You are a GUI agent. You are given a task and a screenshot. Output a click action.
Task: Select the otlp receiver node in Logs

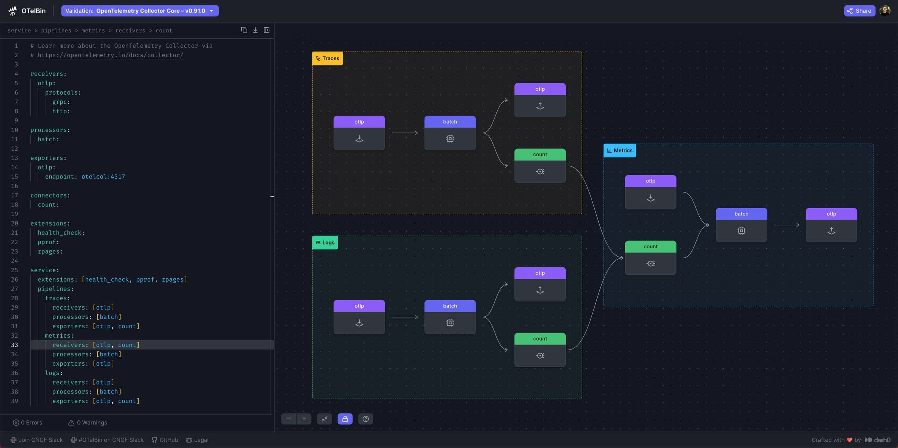click(x=359, y=317)
